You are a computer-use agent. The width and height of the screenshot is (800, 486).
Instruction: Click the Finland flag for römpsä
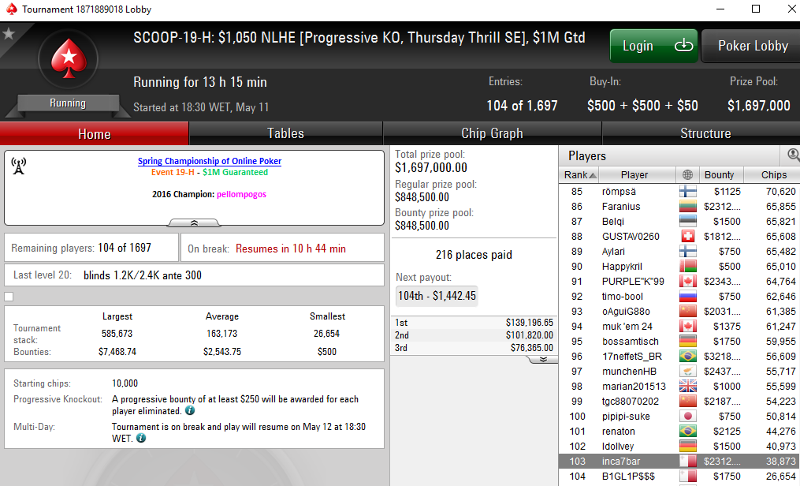point(688,192)
